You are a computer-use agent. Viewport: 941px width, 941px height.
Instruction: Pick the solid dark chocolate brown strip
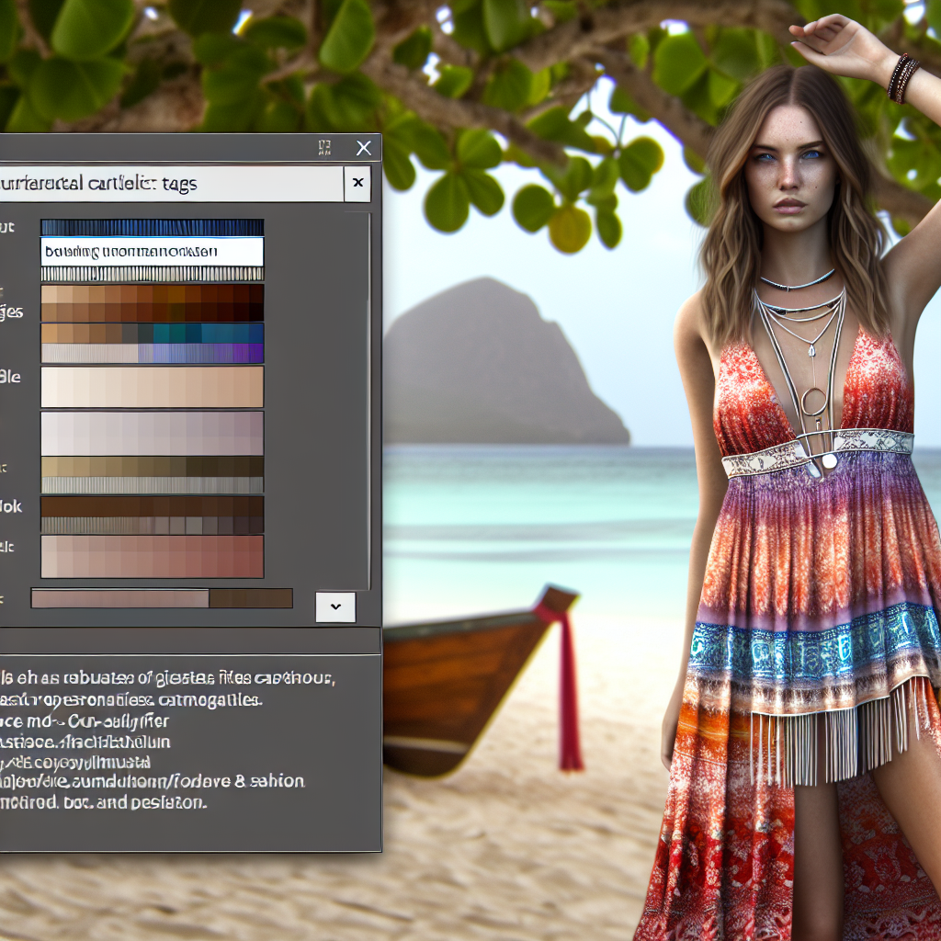[153, 506]
